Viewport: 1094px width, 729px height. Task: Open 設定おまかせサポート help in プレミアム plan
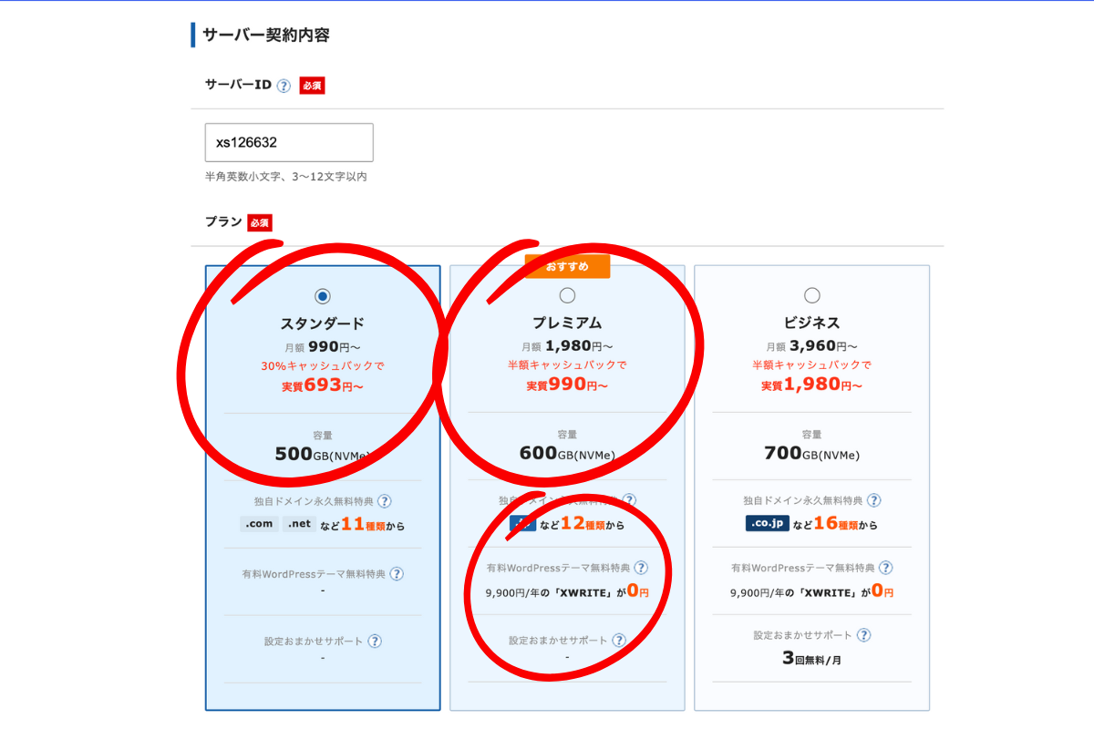619,641
